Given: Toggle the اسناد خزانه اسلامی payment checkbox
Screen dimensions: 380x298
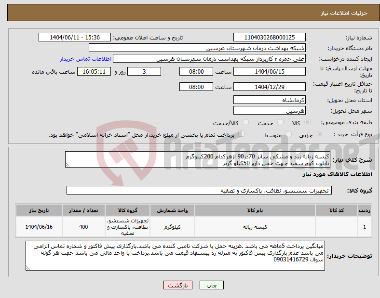Looking at the screenshot, I should pyautogui.click(x=242, y=134).
